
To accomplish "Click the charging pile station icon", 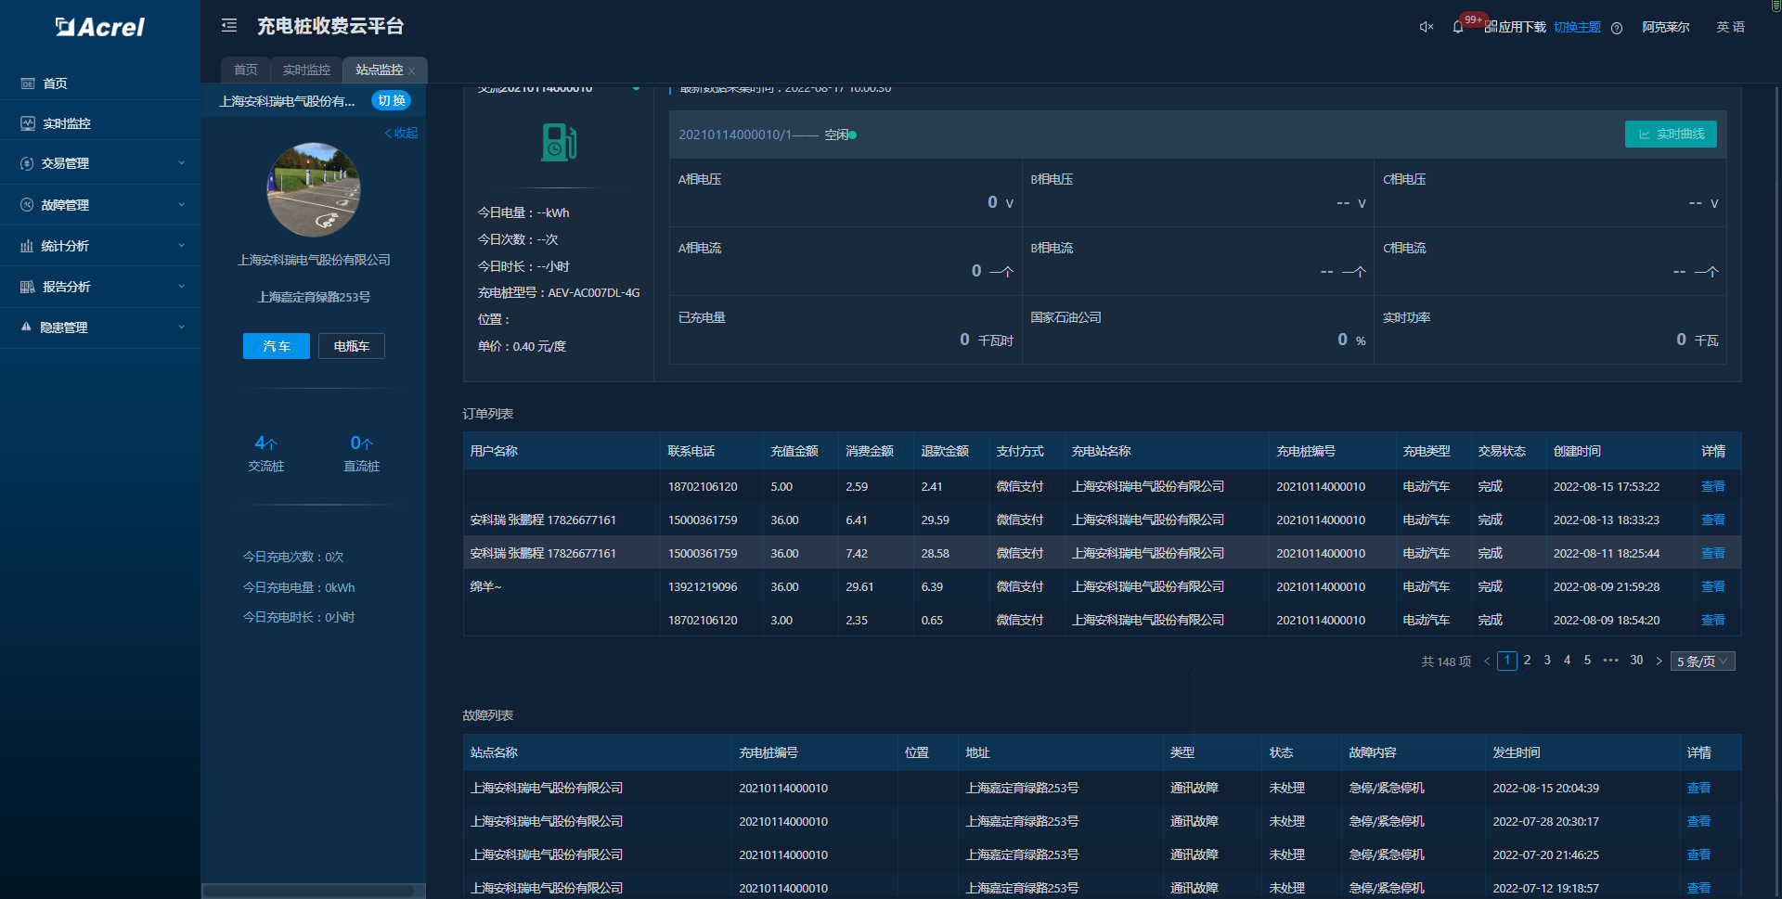I will tap(559, 143).
